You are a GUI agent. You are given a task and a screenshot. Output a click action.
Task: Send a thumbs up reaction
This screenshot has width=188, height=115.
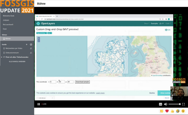click(172, 111)
